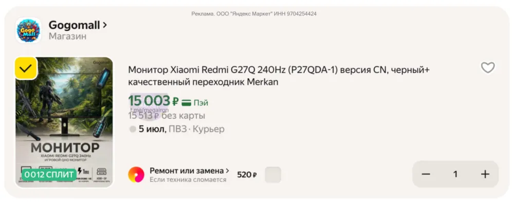Tick the checkbox next to 520 ₽
The image size is (514, 202).
273,174
